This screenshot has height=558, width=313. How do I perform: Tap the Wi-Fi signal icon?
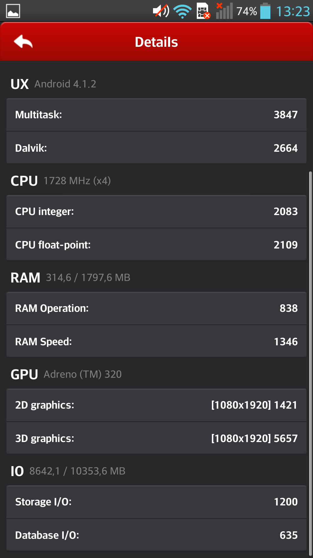click(x=182, y=12)
